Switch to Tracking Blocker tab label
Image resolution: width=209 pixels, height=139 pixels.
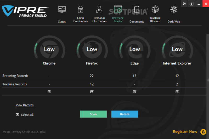pyautogui.click(x=155, y=20)
